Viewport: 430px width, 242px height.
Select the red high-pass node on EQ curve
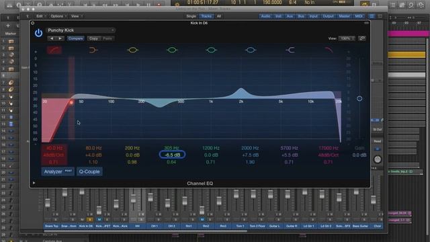(x=71, y=103)
